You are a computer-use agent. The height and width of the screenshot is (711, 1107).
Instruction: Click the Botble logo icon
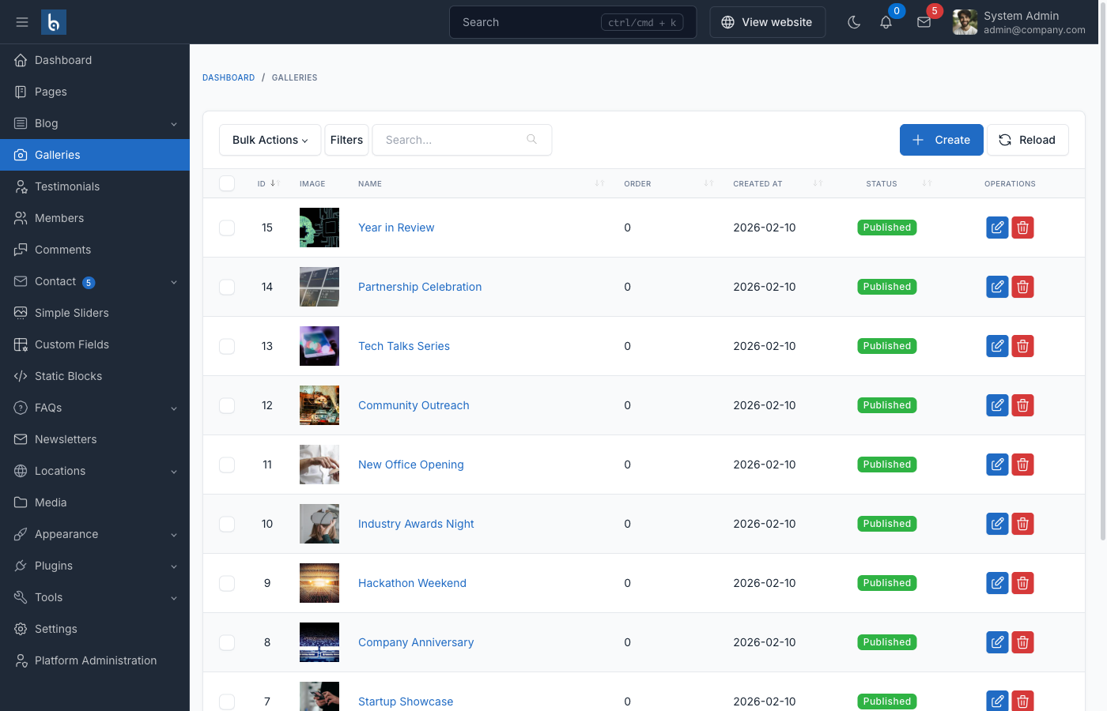52,21
